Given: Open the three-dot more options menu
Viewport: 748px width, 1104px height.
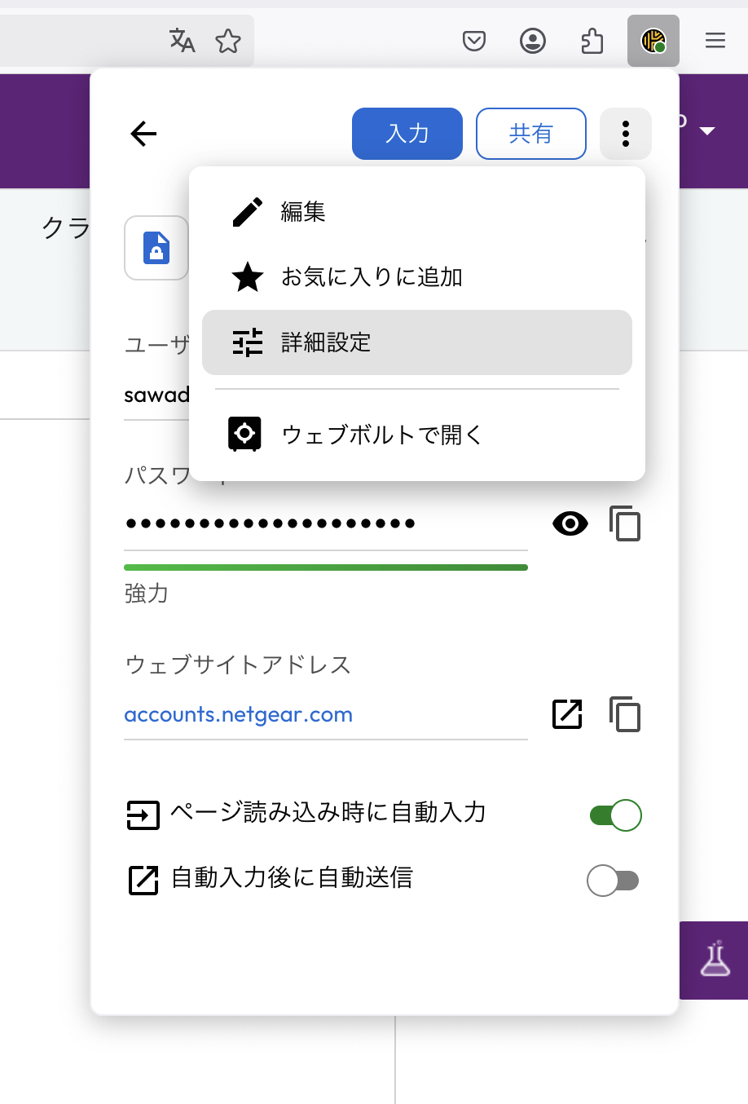Looking at the screenshot, I should click(625, 134).
